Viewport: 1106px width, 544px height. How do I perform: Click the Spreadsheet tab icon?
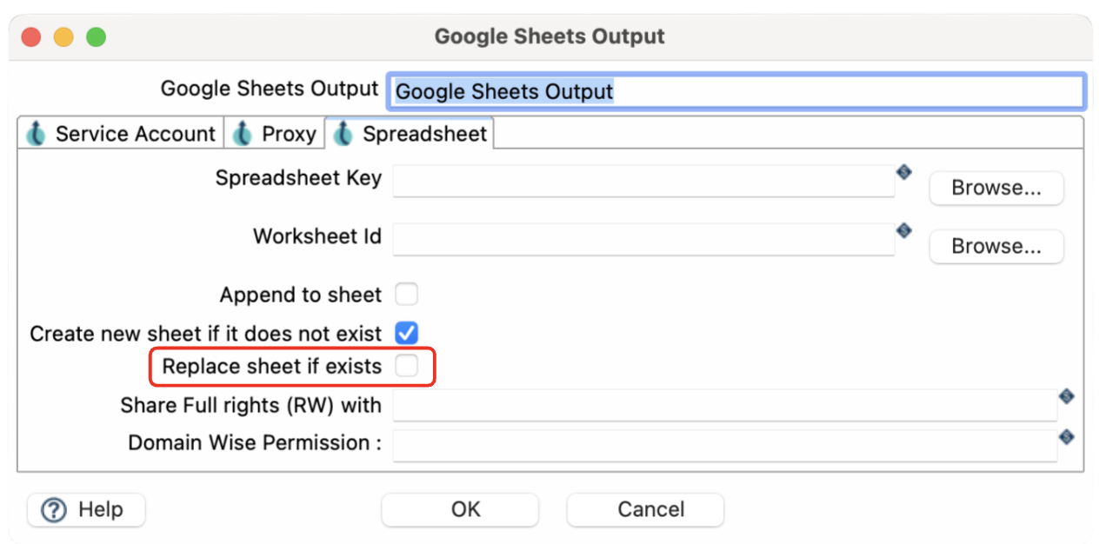pos(343,134)
